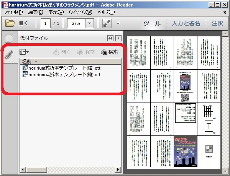The image size is (230, 176).
Task: Click the QR code page in document
Action: [186, 86]
